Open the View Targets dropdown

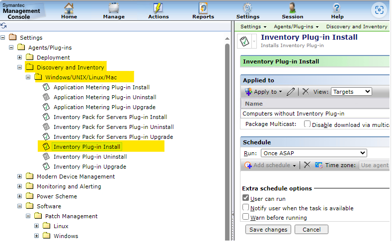[x=351, y=92]
